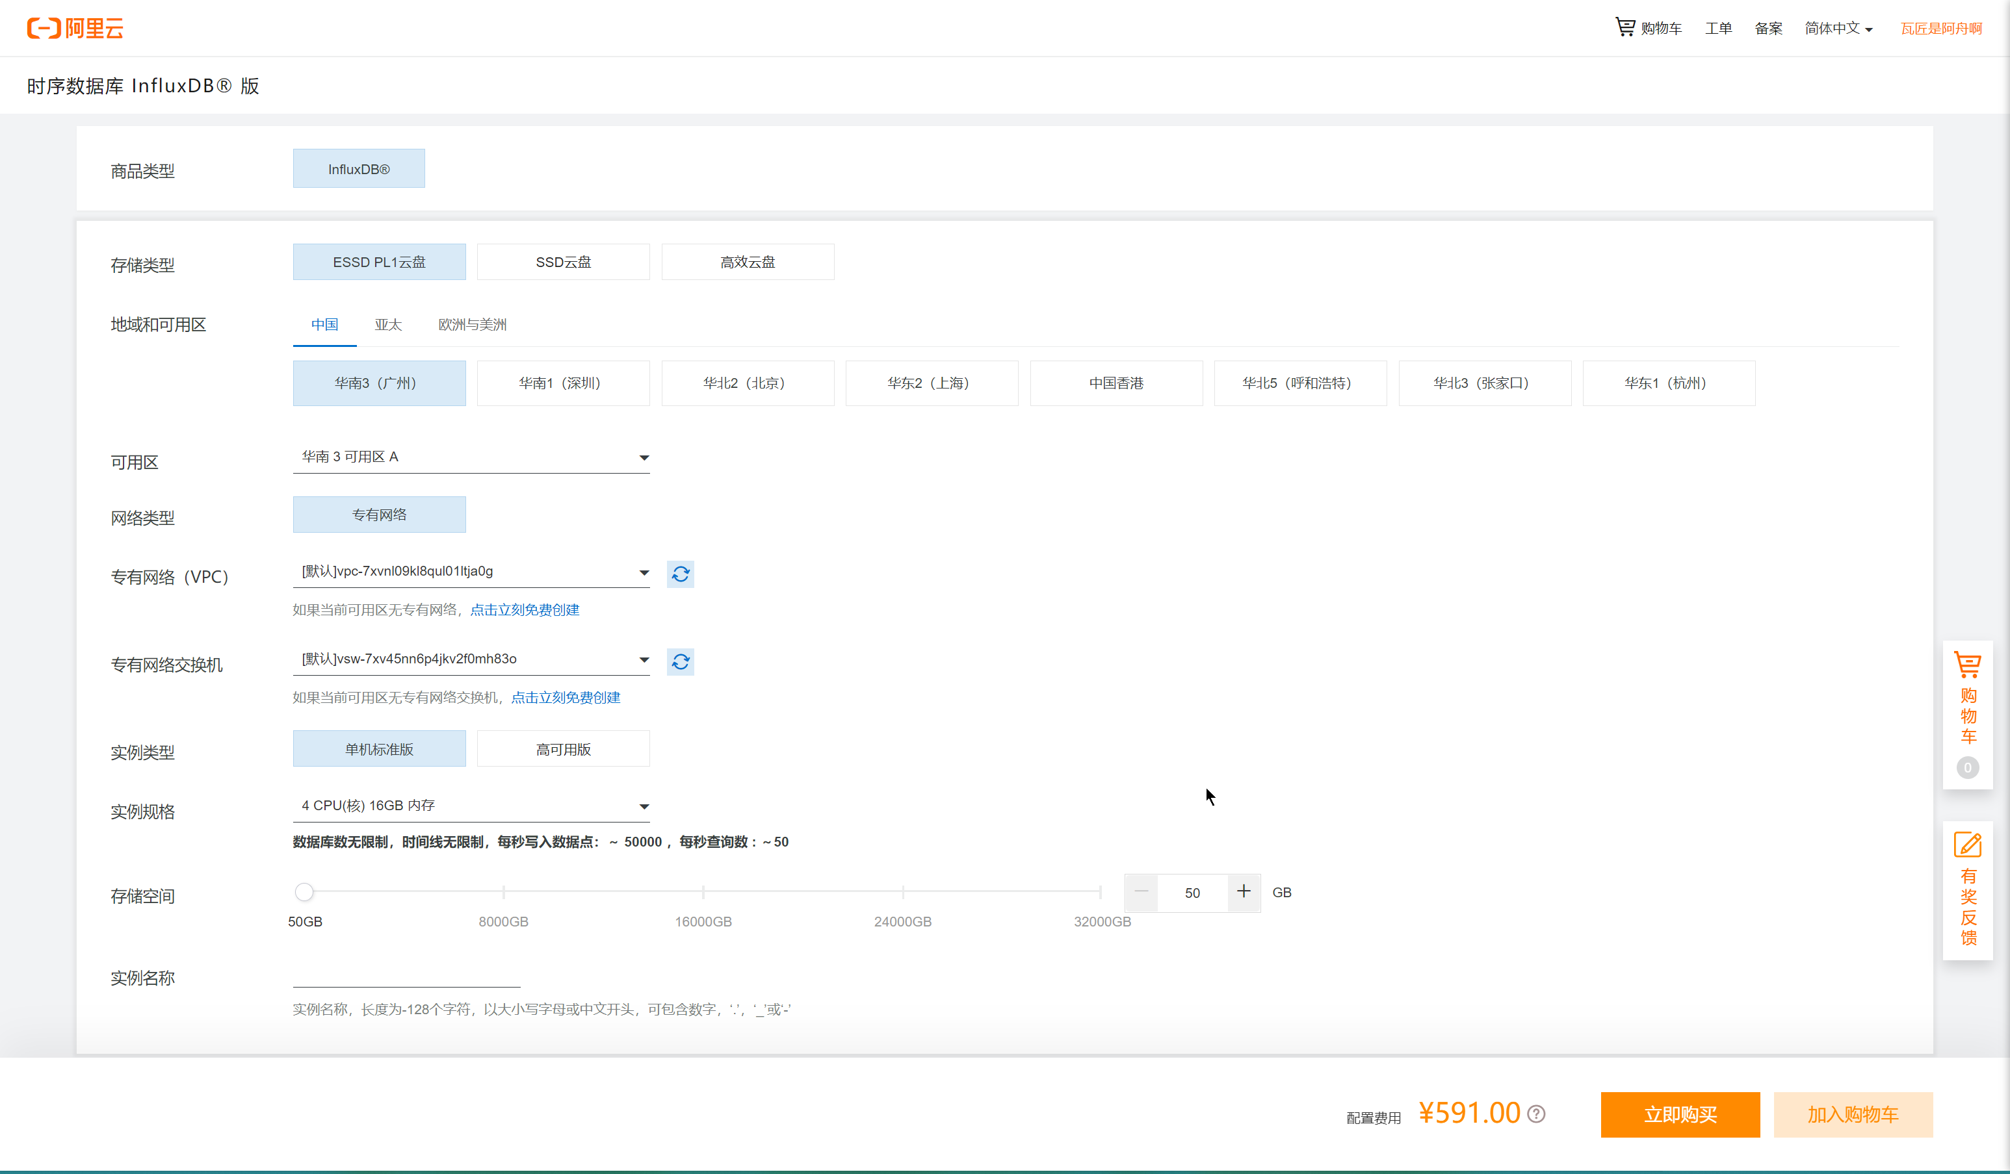The image size is (2010, 1174).
Task: Click the storage size number field
Action: (x=1192, y=893)
